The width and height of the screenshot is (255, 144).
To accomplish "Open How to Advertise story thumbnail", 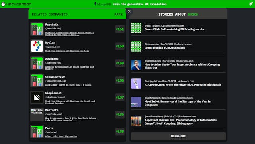I will 136,65.
